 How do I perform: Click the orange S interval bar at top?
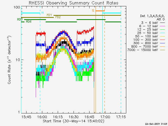[x=100, y=11]
